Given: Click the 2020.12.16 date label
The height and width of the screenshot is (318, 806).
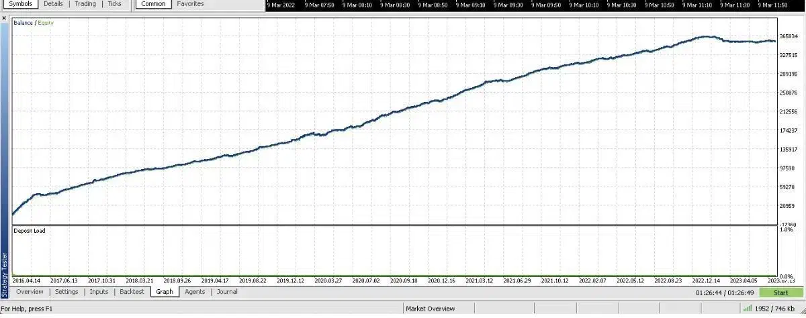Looking at the screenshot, I should pyautogui.click(x=441, y=281).
